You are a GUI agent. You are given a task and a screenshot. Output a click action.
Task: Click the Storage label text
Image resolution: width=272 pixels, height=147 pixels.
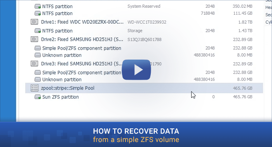[x=135, y=31]
